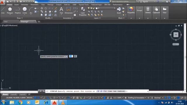The image size is (187, 105).
Task: Select the Polygon tool
Action: pos(10,10)
